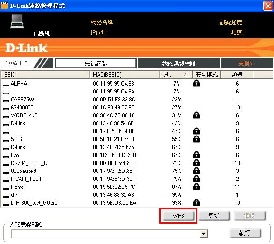This screenshot has width=274, height=244.
Task: Click MAC address 00:13:46:88:32:A6
Action: (113, 195)
